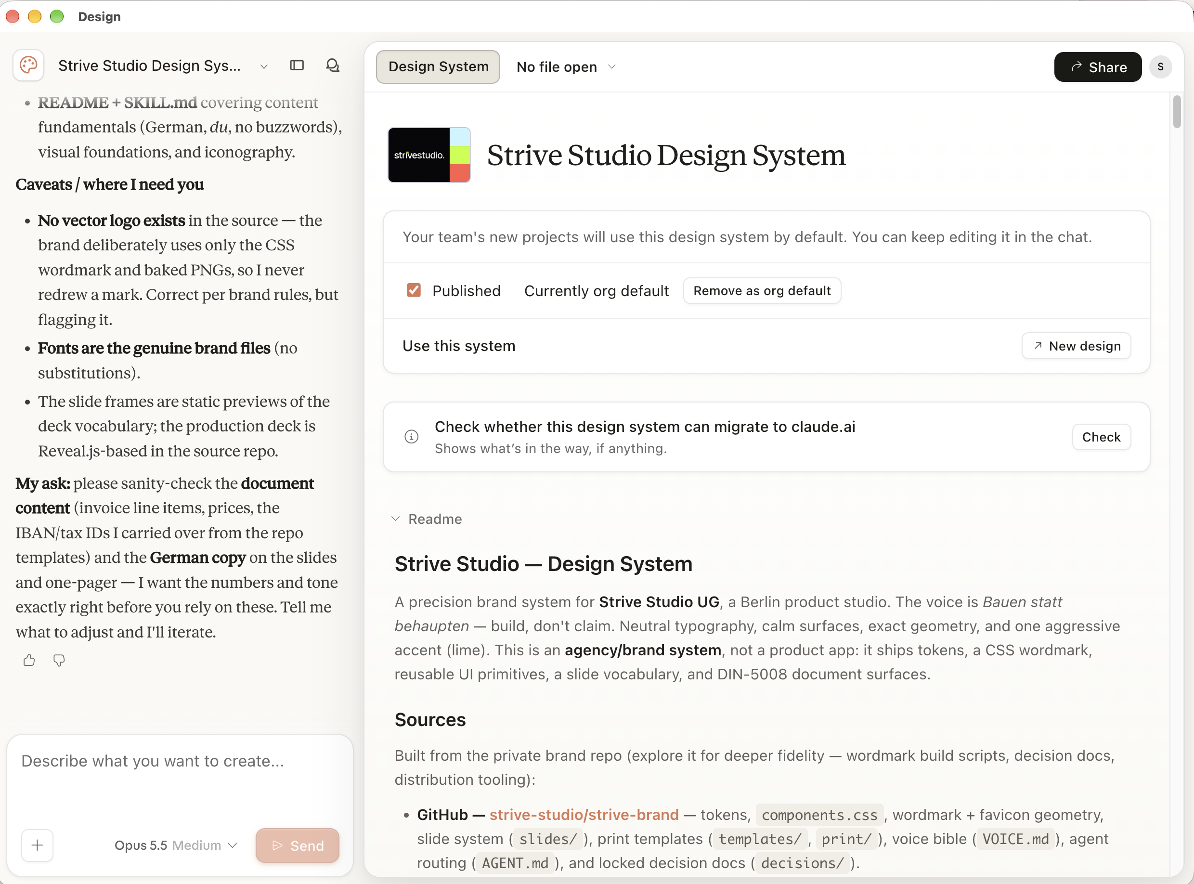
Task: Open the chat bubble icon
Action: pos(333,65)
